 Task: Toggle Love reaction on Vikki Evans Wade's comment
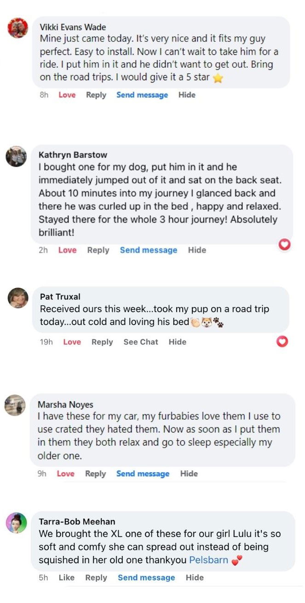[67, 95]
